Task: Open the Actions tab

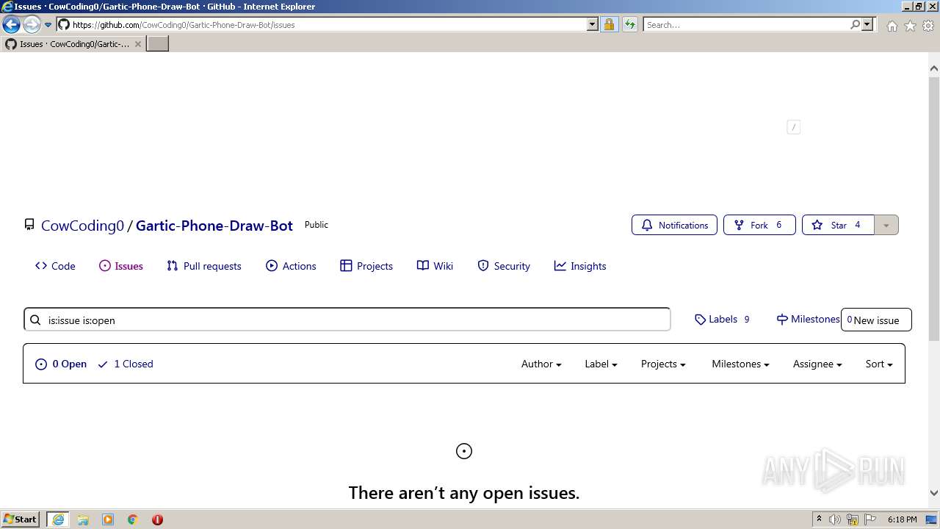Action: [291, 266]
